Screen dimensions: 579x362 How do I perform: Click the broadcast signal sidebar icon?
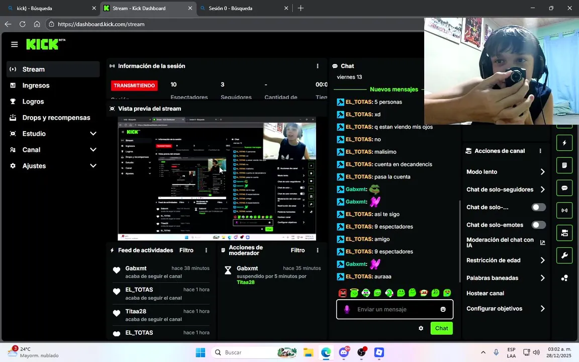coord(564,210)
